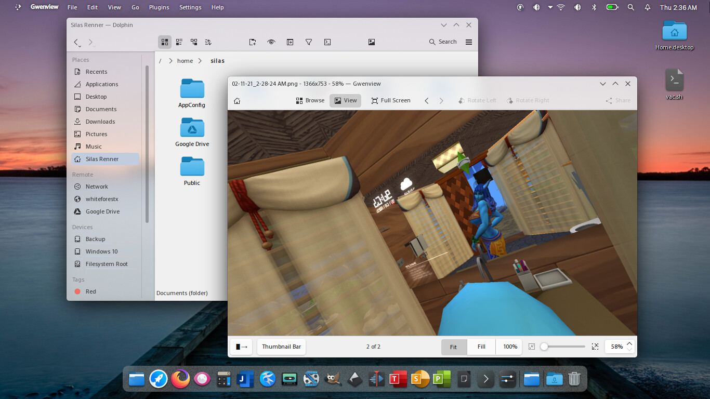Select the Public folder in Dolphin
This screenshot has width=710, height=399.
click(x=192, y=171)
